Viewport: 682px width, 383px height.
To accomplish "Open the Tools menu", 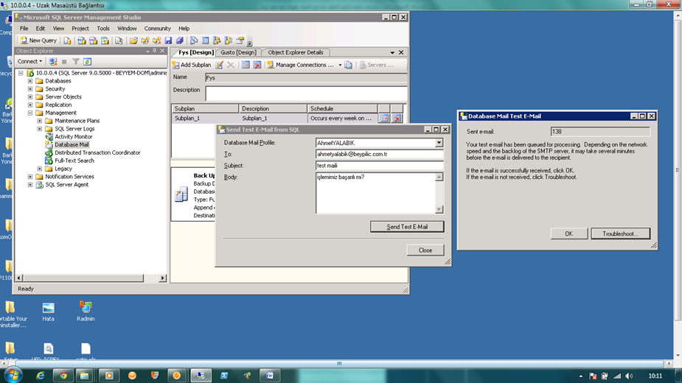I will tap(103, 29).
